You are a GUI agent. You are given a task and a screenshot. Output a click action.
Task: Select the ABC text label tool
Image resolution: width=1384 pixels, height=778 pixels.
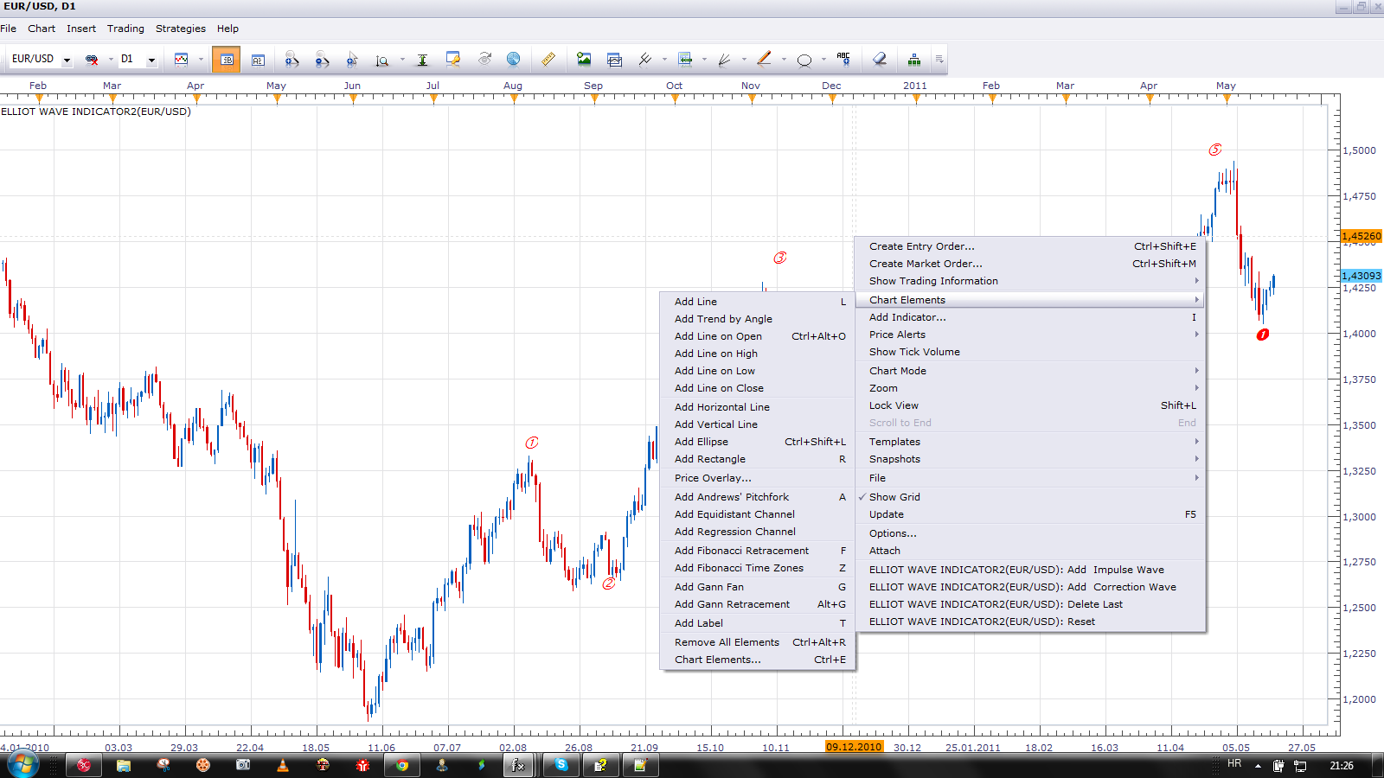coord(843,60)
